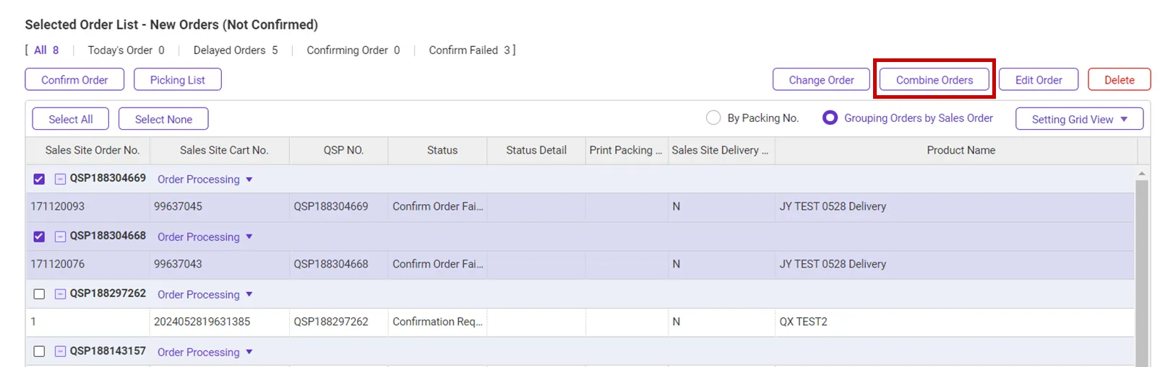Uncheck the QSP188304668 order checkbox

(39, 236)
